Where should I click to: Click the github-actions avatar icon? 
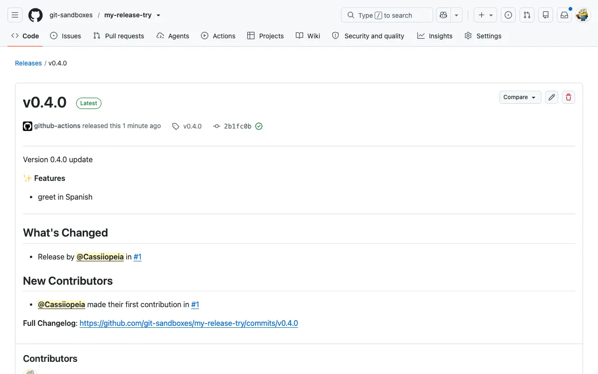coord(28,126)
